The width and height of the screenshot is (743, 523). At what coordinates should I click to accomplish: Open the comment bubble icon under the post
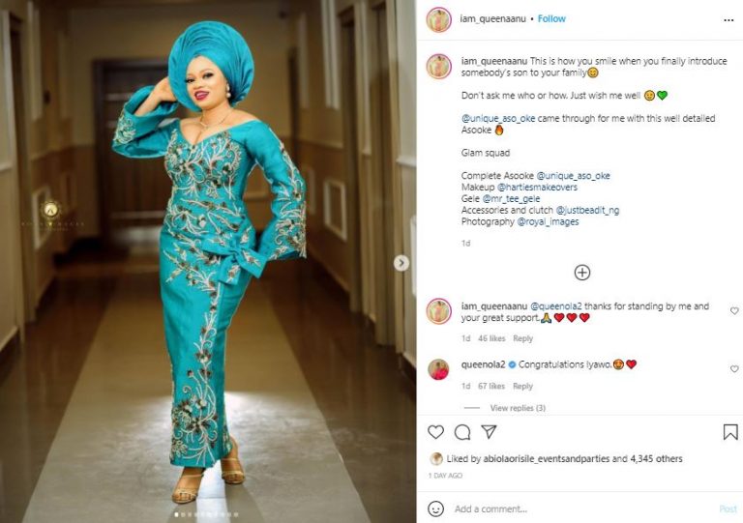(462, 432)
